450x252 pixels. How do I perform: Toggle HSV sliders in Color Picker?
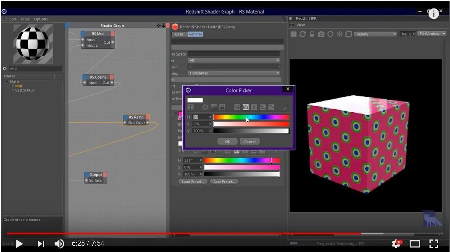coord(245,107)
